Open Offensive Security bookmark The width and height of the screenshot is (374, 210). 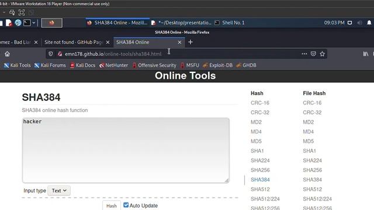[154, 65]
